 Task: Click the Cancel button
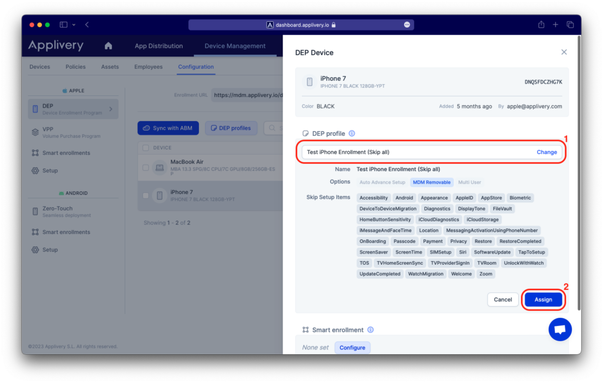(503, 299)
